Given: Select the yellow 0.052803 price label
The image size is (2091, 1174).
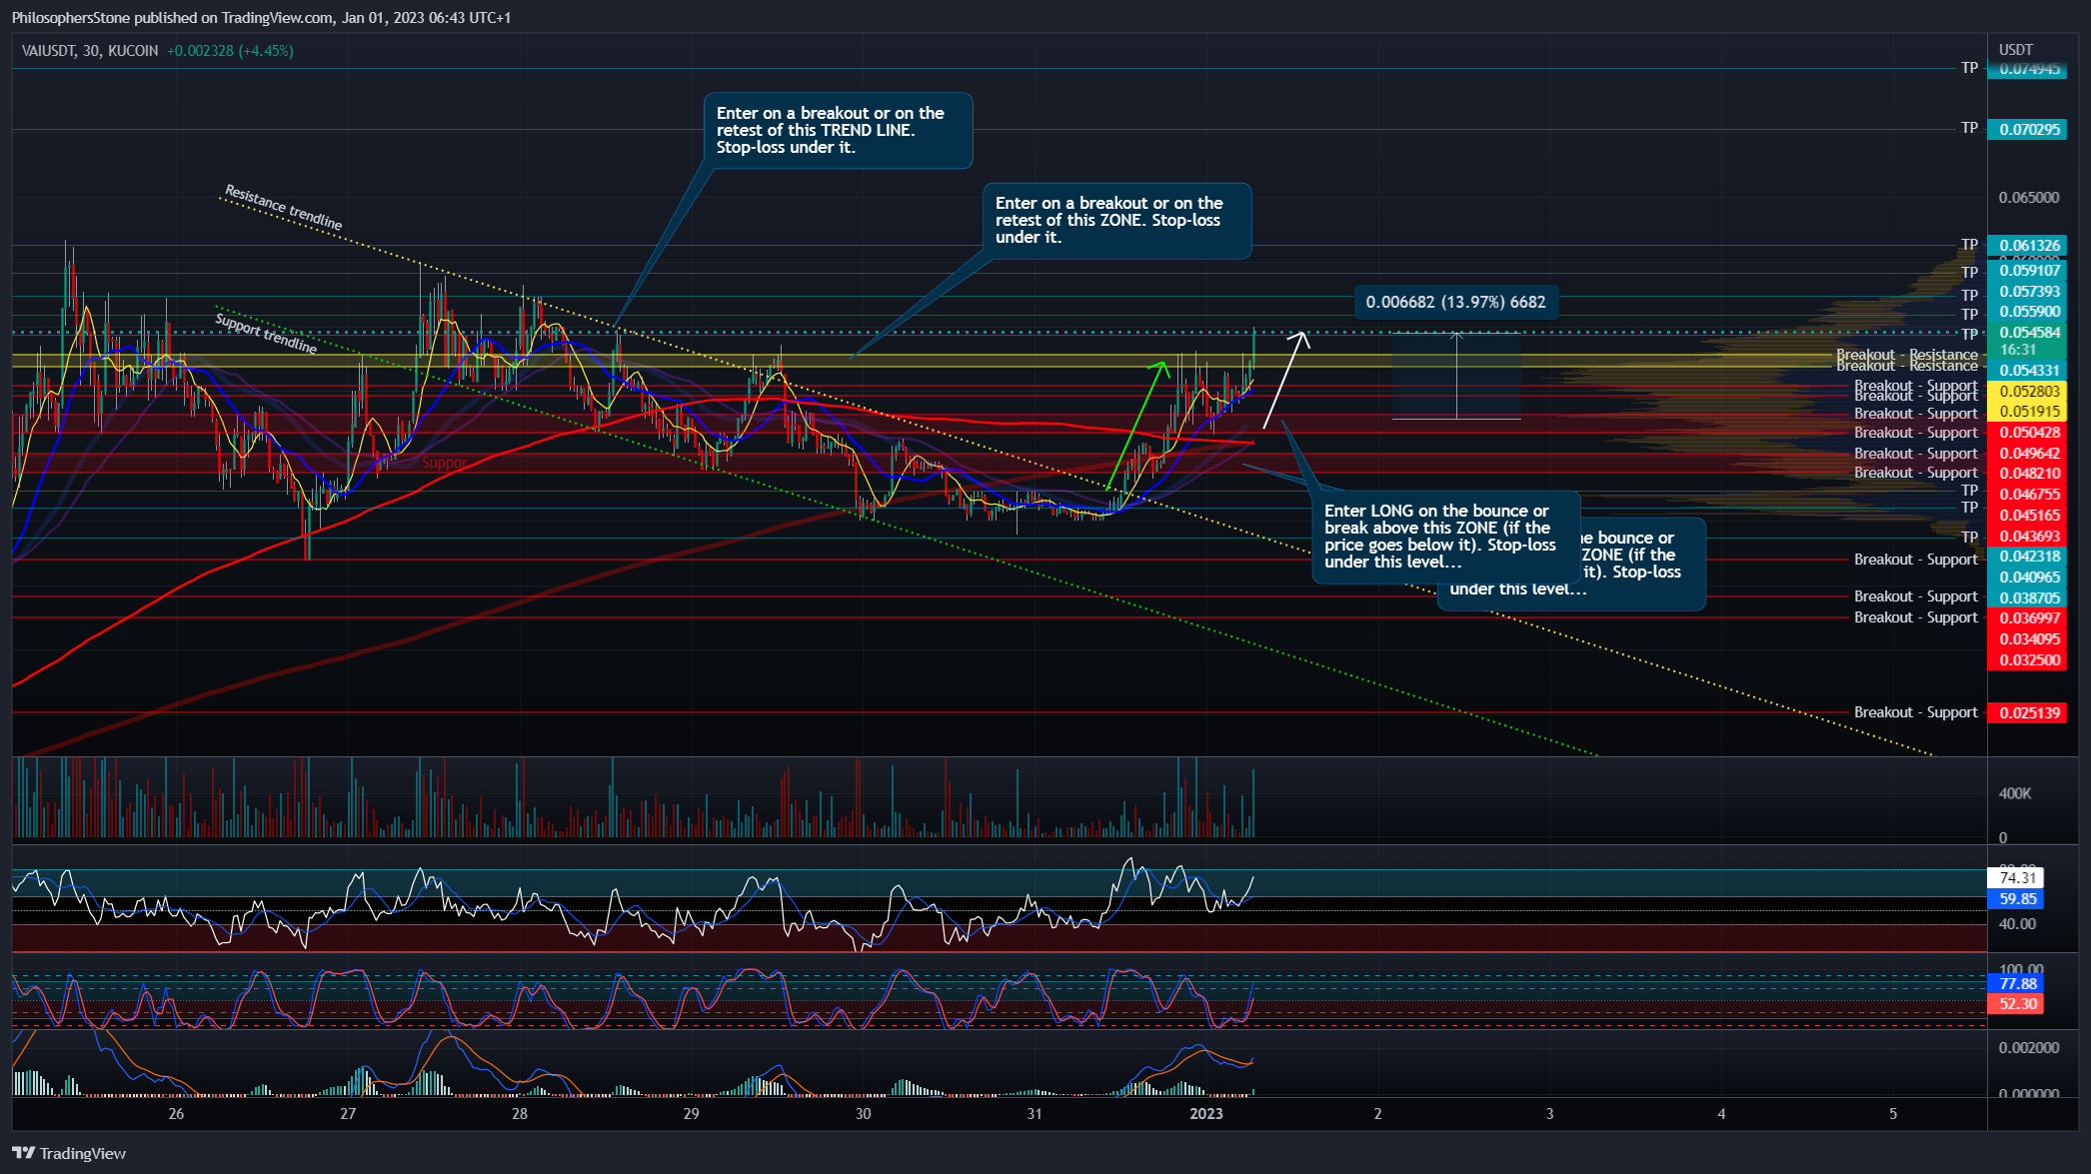Looking at the screenshot, I should tap(2027, 391).
